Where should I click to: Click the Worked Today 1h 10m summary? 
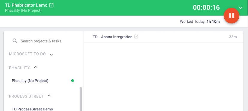(200, 22)
